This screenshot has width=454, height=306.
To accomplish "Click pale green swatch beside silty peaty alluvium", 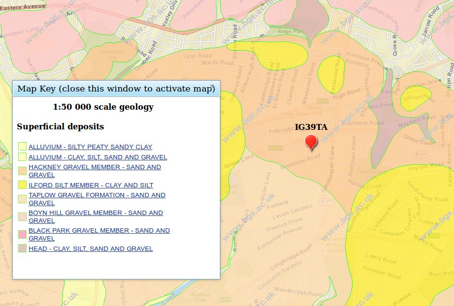I will 22,146.
